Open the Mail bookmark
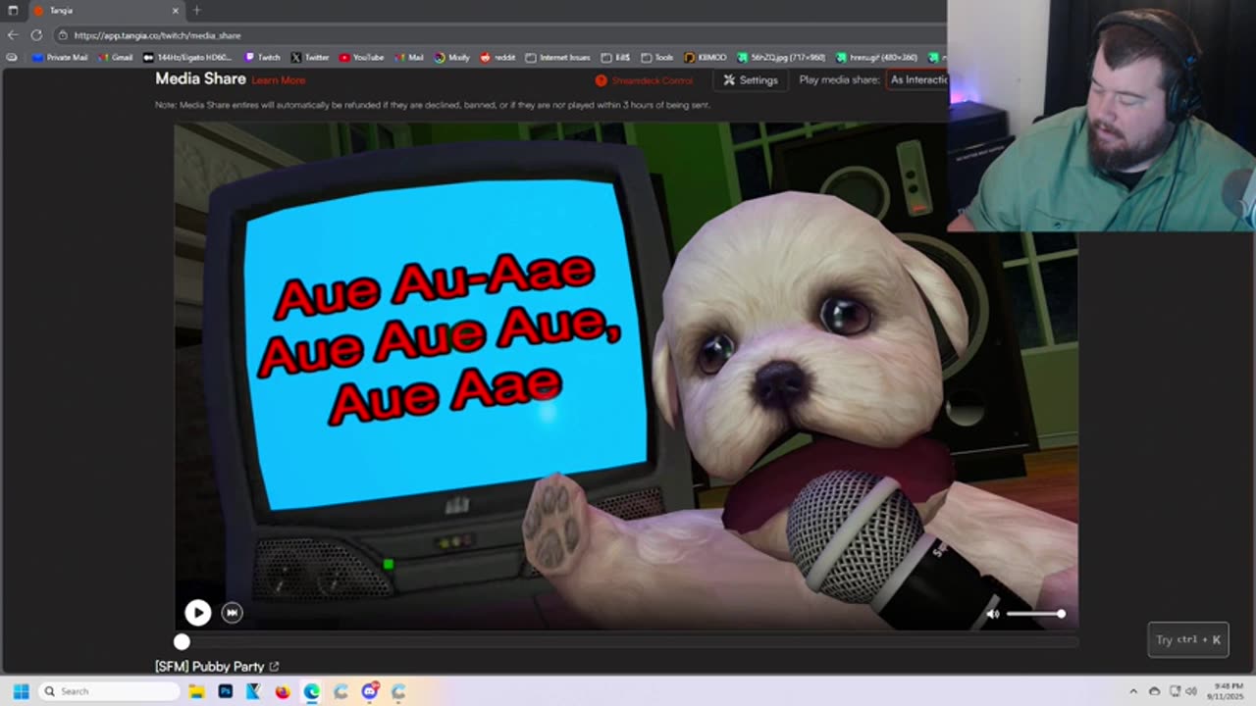The height and width of the screenshot is (706, 1256). click(x=408, y=58)
